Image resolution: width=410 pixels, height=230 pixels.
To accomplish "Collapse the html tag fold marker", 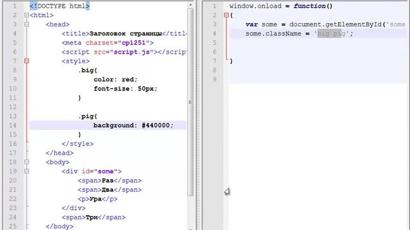I will click(x=26, y=15).
